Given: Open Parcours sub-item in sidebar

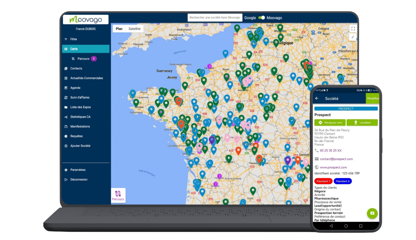Looking at the screenshot, I should coord(83,59).
